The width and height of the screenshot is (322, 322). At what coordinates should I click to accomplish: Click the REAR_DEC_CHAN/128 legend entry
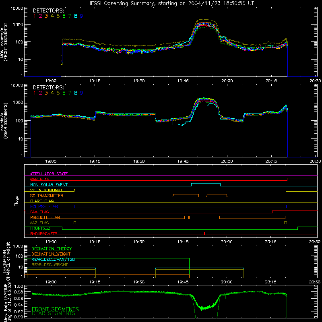pos(53,259)
